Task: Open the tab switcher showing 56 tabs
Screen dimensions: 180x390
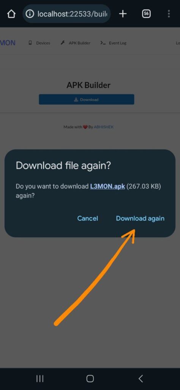Action: pos(146,14)
